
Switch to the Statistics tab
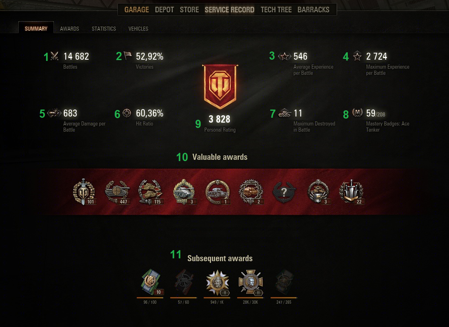click(104, 29)
